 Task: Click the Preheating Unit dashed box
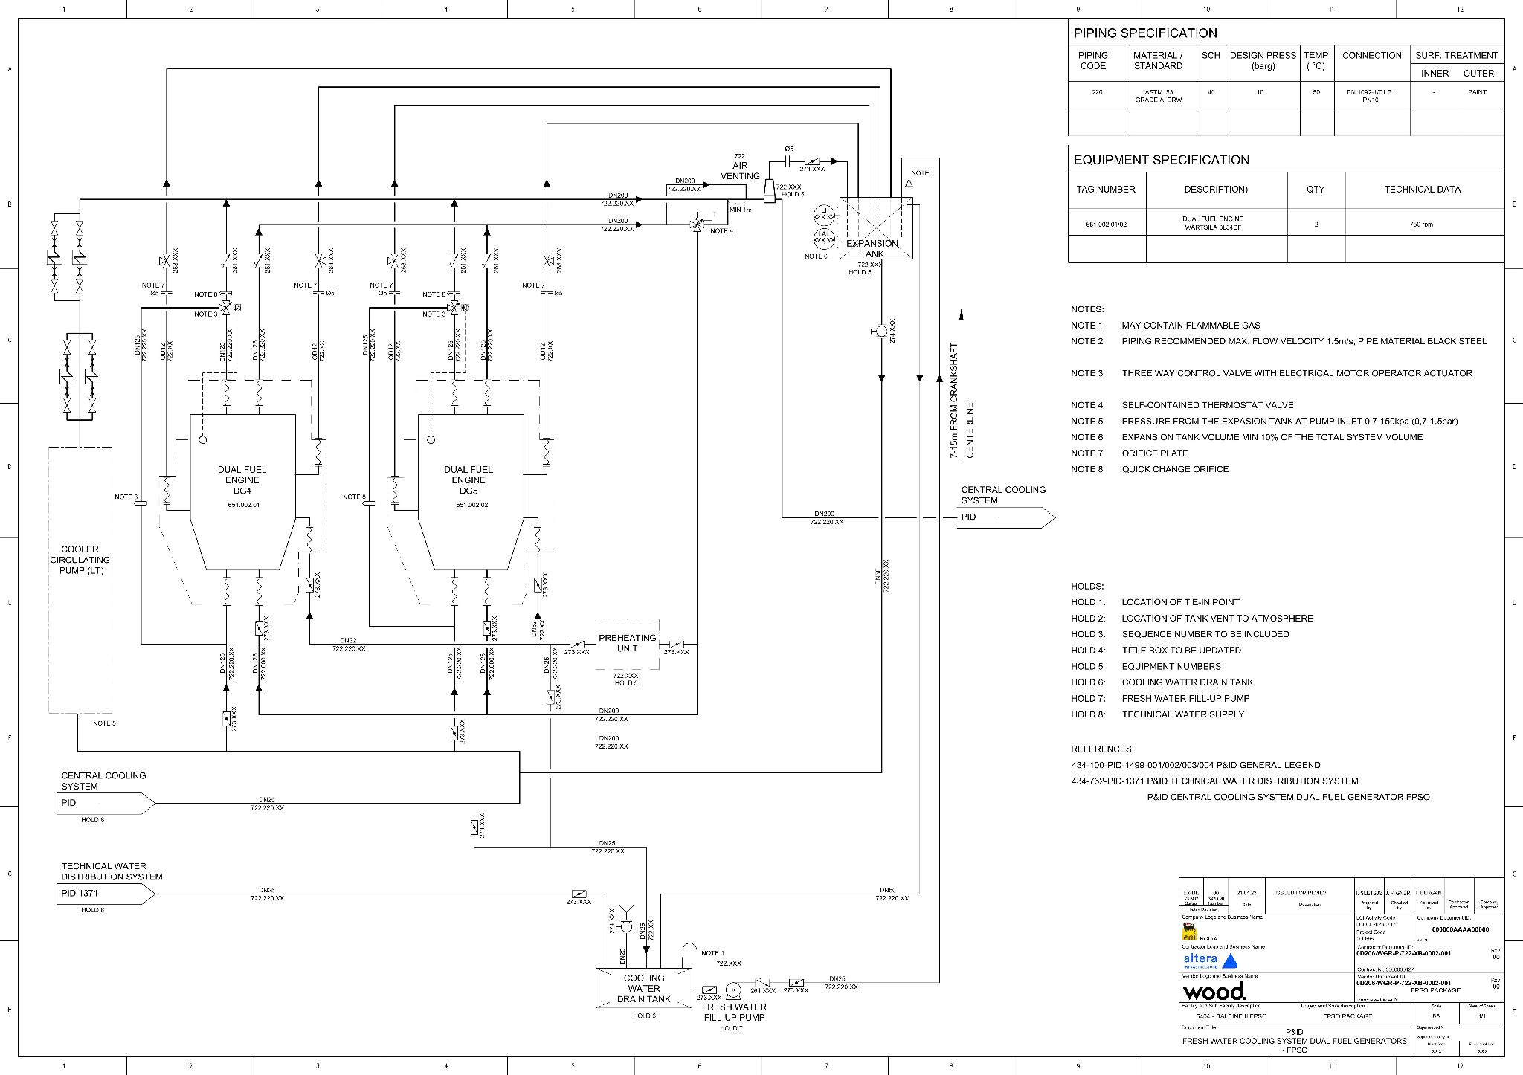627,644
